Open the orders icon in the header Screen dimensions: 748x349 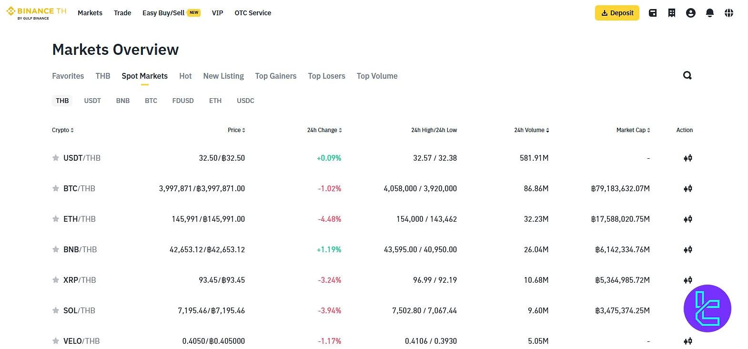[x=672, y=13]
